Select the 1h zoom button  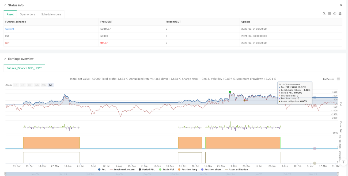(16, 85)
